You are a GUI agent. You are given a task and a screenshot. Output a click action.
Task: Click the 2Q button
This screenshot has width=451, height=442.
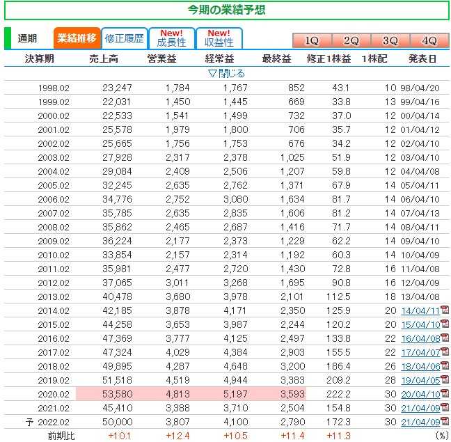351,40
